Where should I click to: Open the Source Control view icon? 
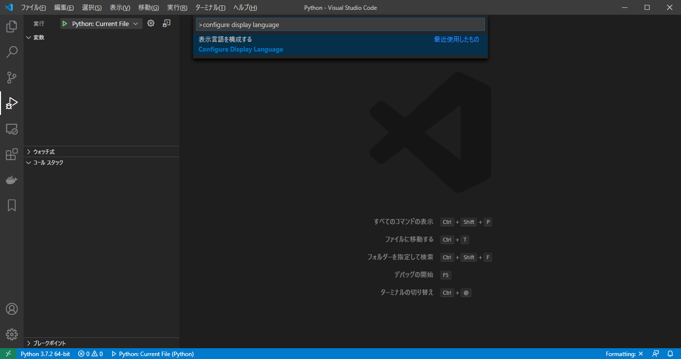point(12,77)
